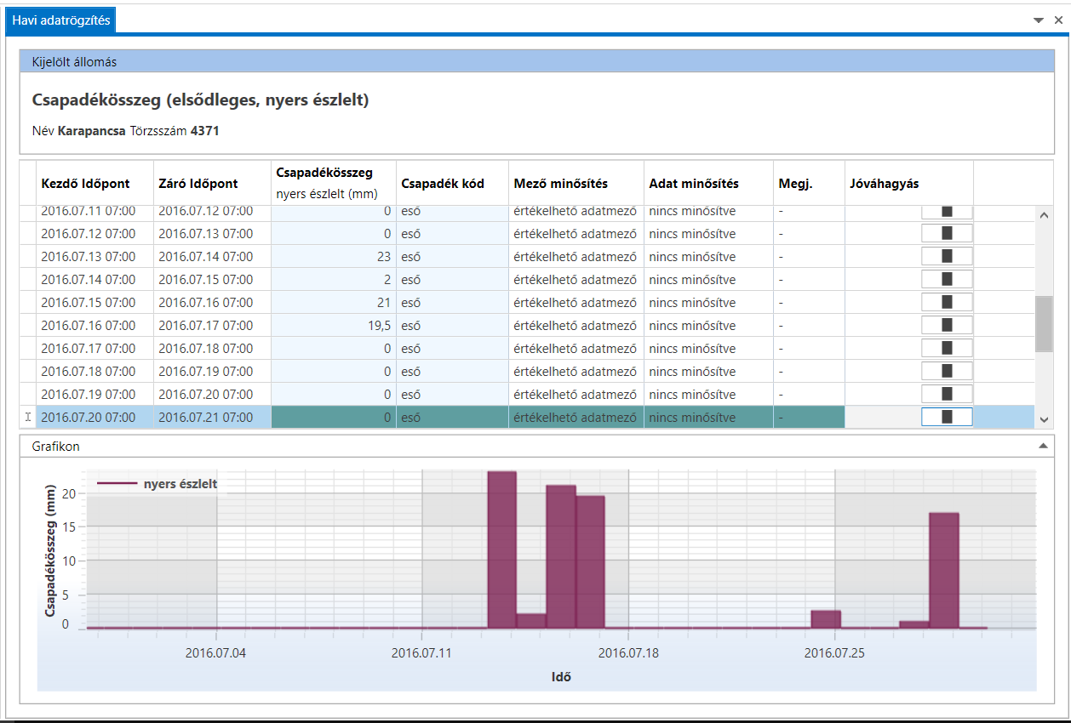Select the 23 mm precipitation cell
This screenshot has height=723, width=1071.
334,256
